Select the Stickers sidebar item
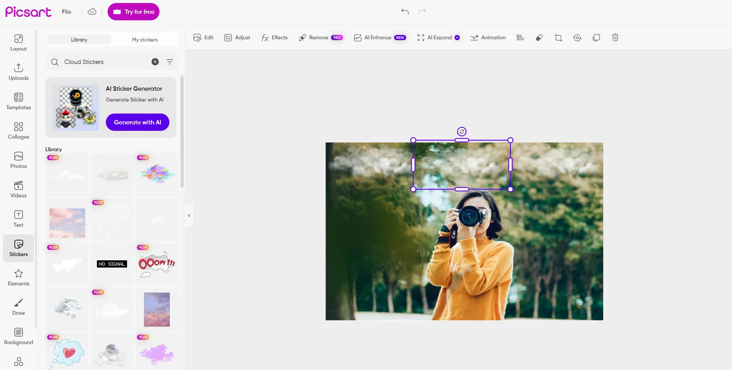The height and width of the screenshot is (370, 732). tap(19, 248)
